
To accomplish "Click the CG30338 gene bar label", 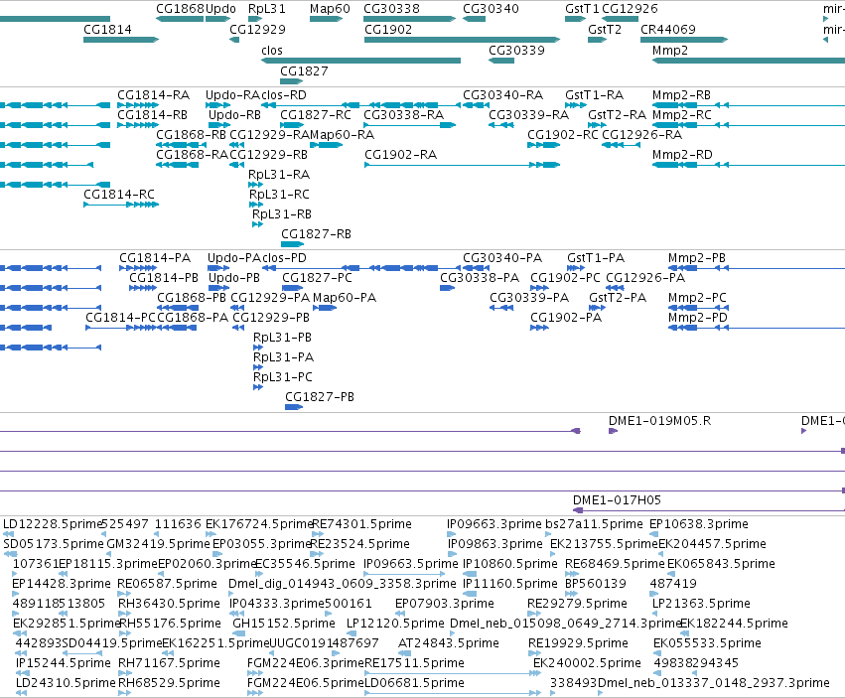I will (x=392, y=9).
